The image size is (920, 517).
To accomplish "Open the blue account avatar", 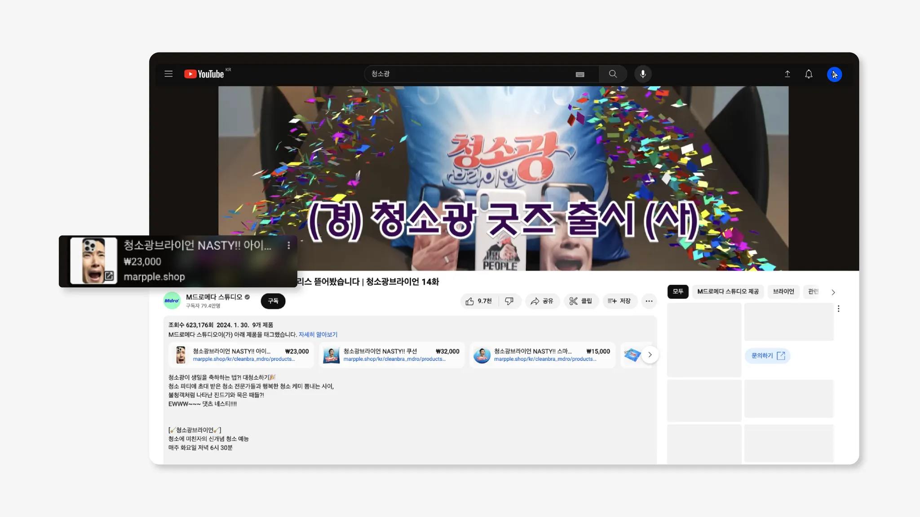I will point(834,74).
